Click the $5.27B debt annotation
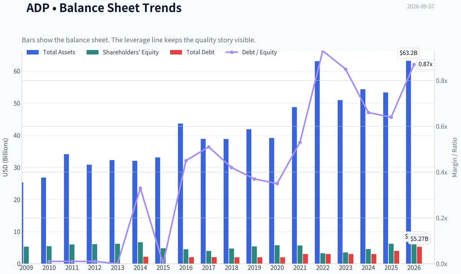This screenshot has height=274, width=461. pos(419,239)
